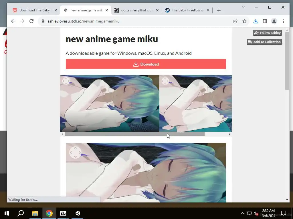View site info via the lock icon

click(x=43, y=21)
